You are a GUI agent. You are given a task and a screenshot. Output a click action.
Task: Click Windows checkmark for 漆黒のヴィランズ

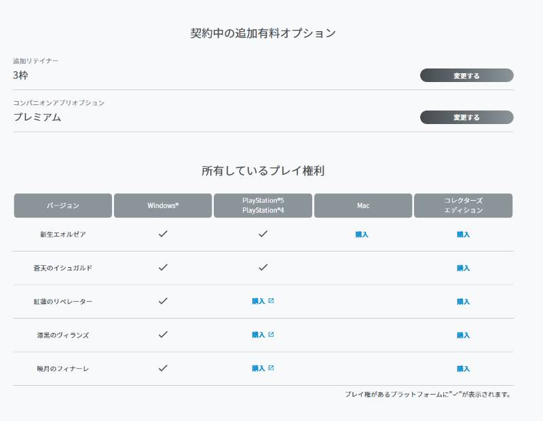(x=163, y=334)
